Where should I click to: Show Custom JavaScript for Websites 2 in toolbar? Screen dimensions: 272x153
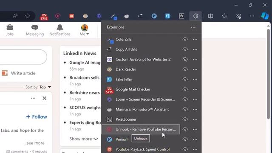point(185,59)
